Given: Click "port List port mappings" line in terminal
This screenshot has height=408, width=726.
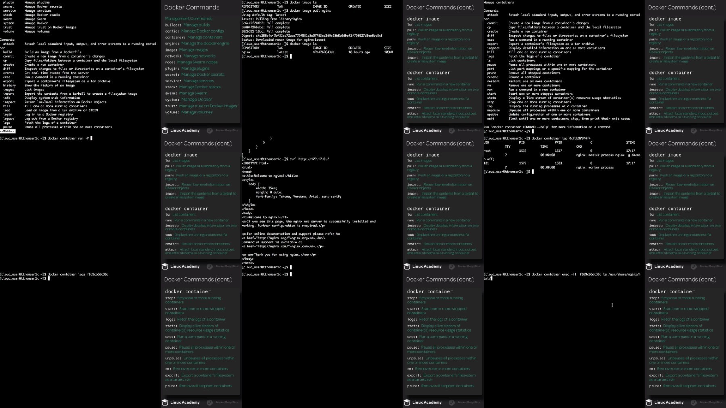Looking at the screenshot, I should pyautogui.click(x=549, y=69).
